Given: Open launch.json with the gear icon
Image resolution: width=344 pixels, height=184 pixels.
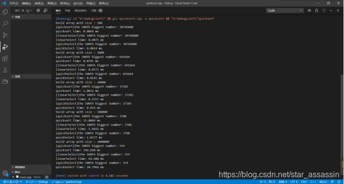Looking at the screenshot, I should click(38, 10).
